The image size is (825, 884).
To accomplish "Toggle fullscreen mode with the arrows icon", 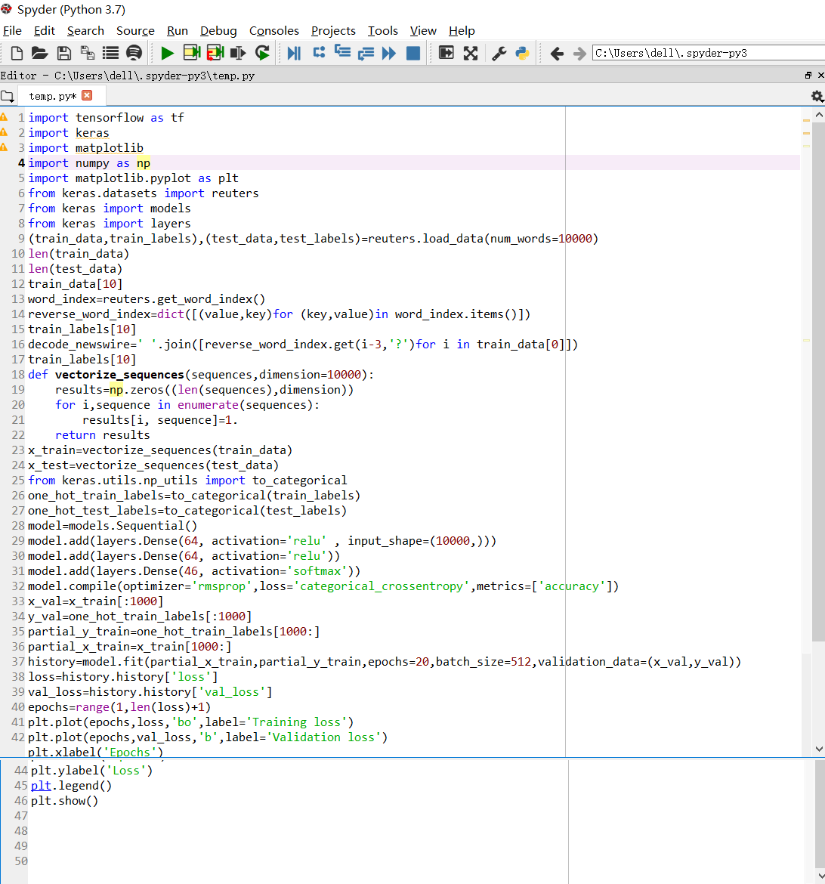I will click(x=471, y=53).
